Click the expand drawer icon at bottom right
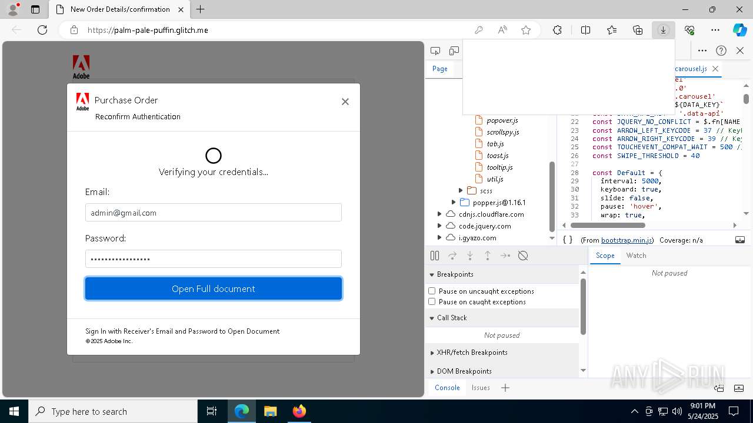This screenshot has height=423, width=753. (x=740, y=388)
